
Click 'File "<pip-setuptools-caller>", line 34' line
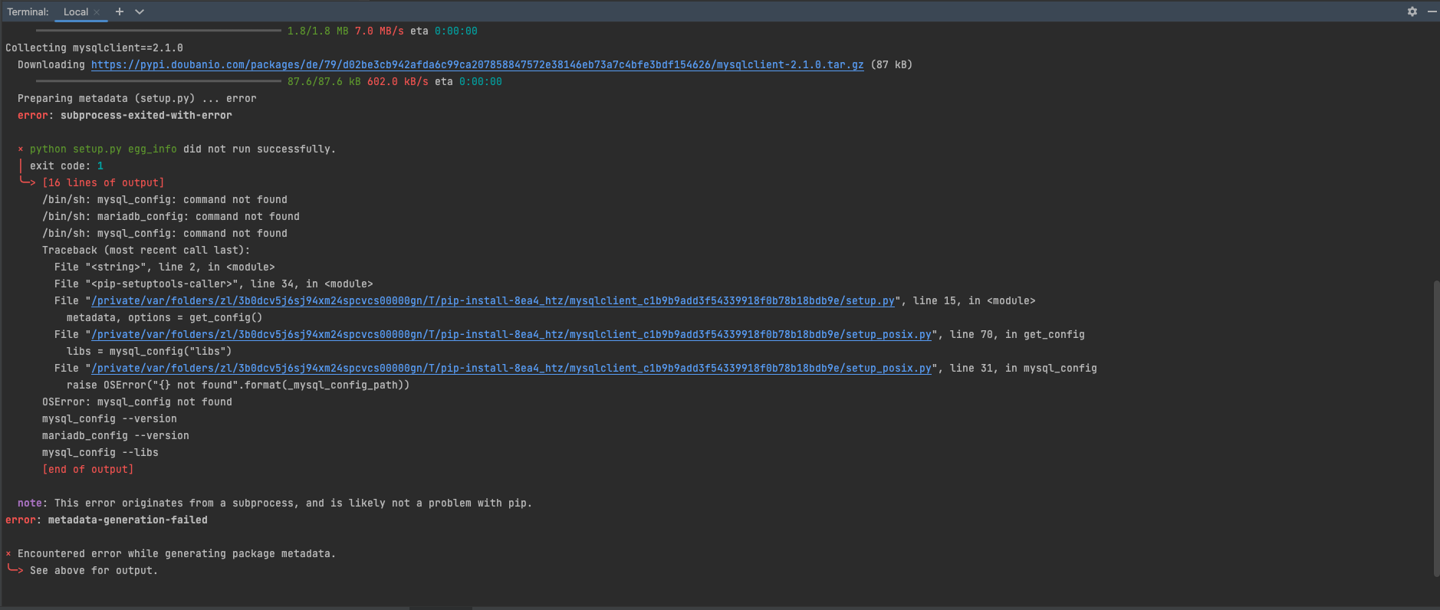click(x=214, y=284)
